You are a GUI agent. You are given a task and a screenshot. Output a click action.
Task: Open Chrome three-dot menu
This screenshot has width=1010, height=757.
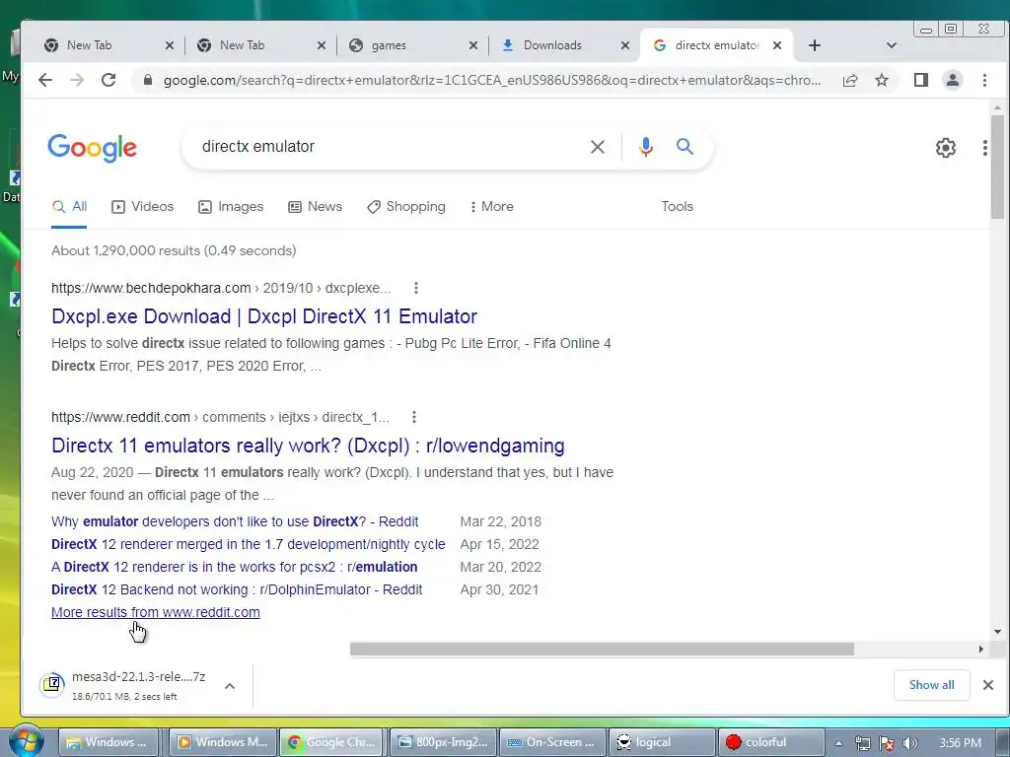pos(984,80)
